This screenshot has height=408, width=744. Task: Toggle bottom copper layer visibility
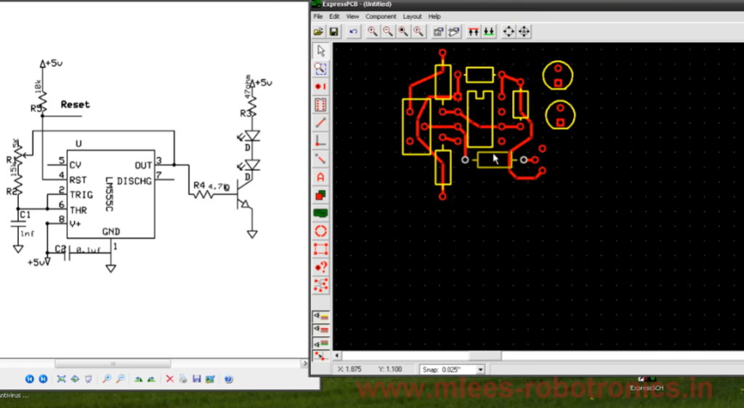click(320, 343)
